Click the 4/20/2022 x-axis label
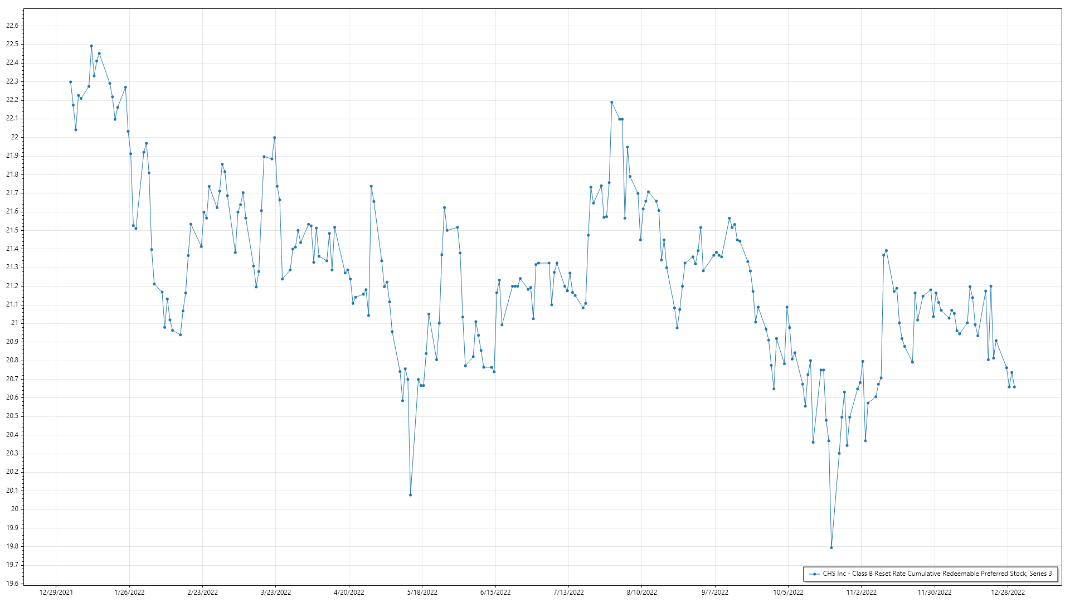Viewport: 1070px width, 602px height. [x=349, y=593]
